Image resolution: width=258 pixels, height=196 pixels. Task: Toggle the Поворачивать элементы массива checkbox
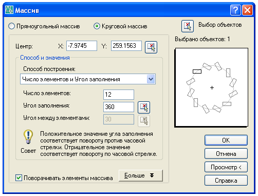pos(19,178)
